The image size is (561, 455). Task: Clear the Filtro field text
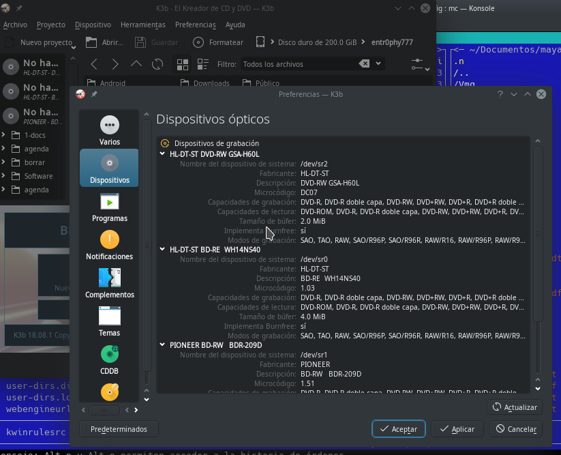coord(364,63)
